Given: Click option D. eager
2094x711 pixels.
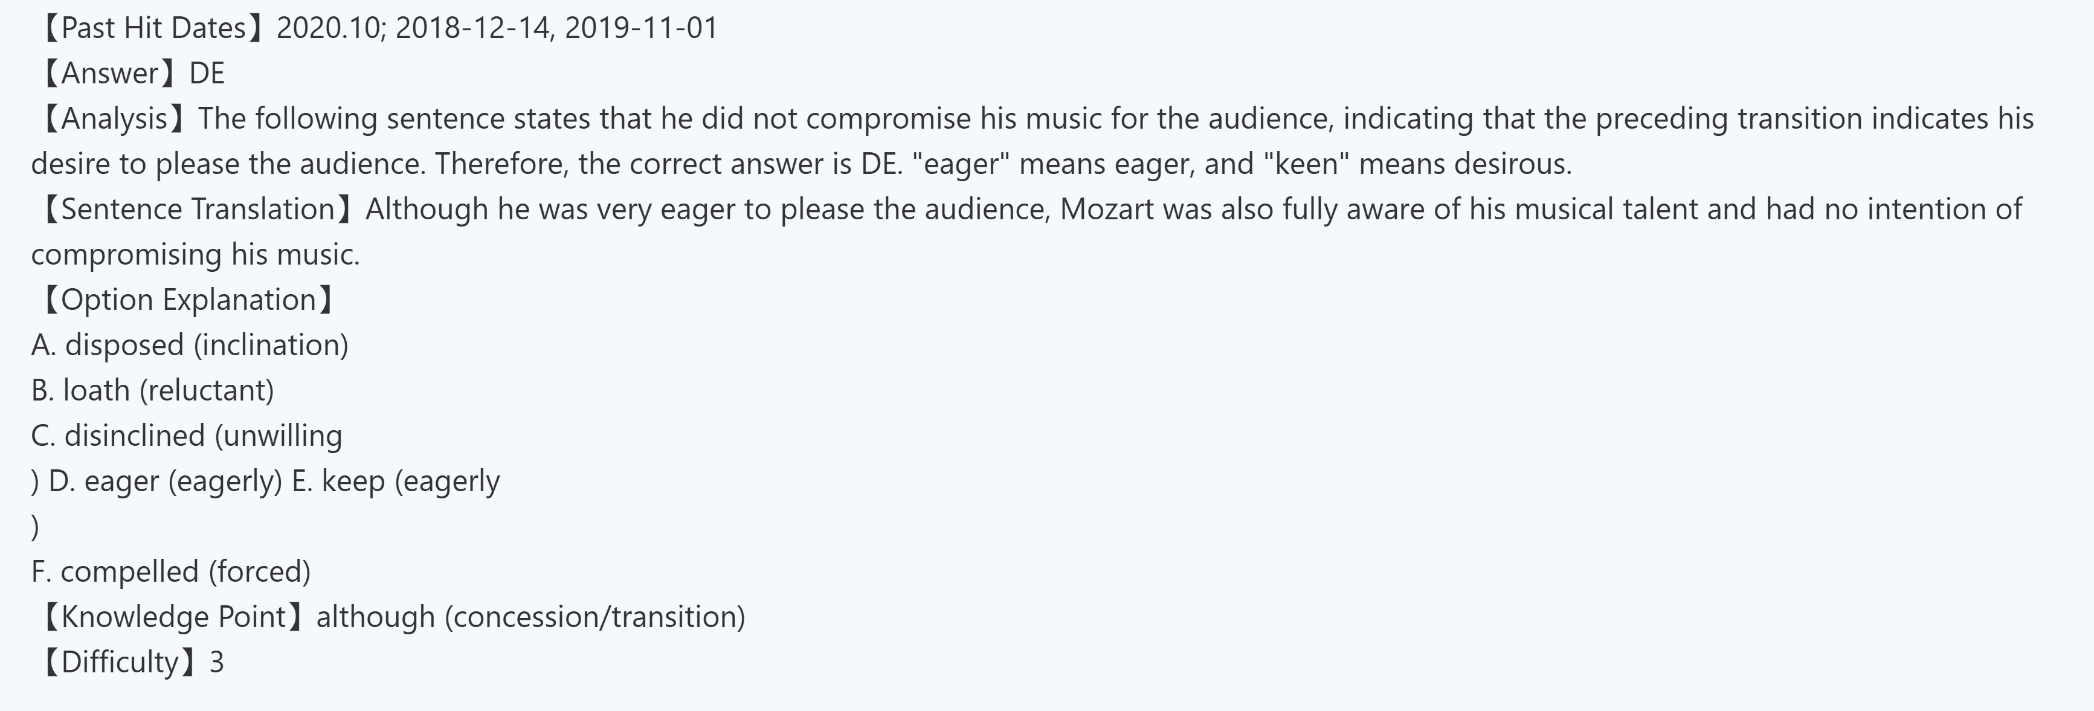Looking at the screenshot, I should tap(165, 481).
